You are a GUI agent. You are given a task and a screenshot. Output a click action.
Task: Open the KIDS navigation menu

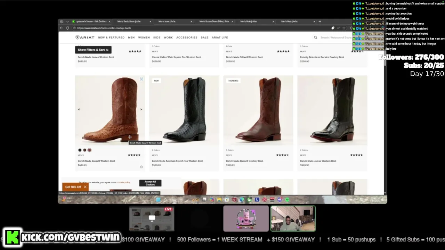157,37
